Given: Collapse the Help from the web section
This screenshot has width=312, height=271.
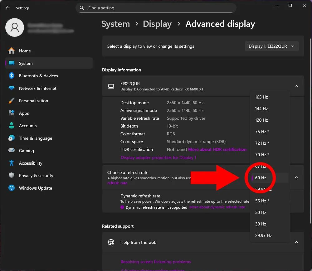Looking at the screenshot, I should [296, 242].
